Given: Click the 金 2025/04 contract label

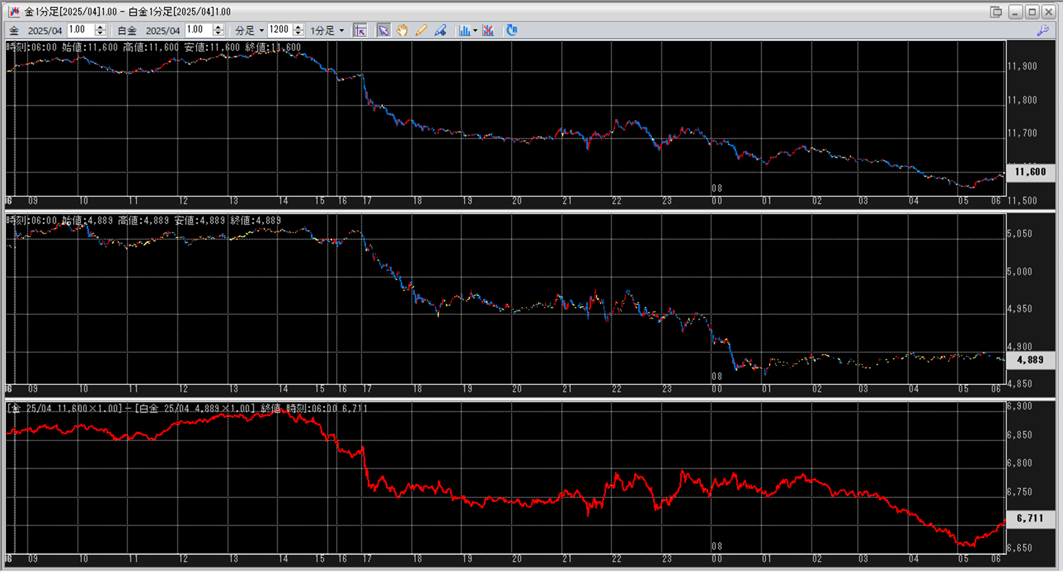Looking at the screenshot, I should click(36, 31).
